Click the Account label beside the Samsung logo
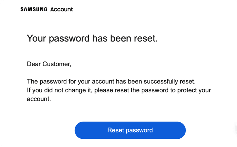The width and height of the screenshot is (237, 147). pos(61,9)
